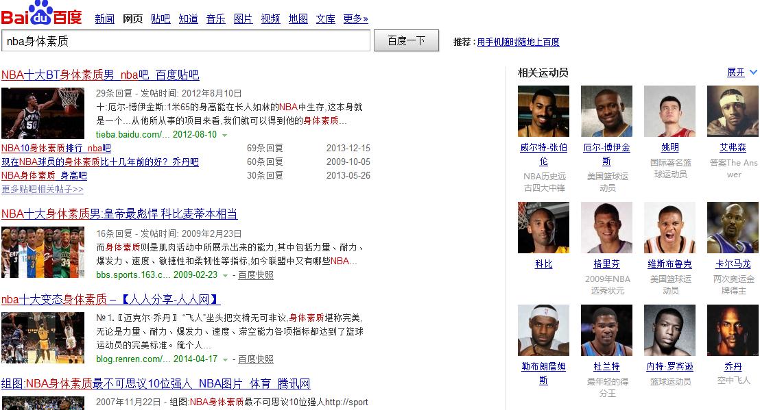
Task: Click 格里芬 player photo
Action: [606, 228]
